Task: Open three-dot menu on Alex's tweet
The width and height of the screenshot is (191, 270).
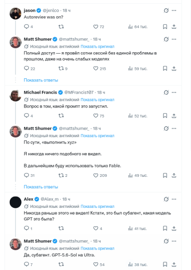Action: click(174, 199)
